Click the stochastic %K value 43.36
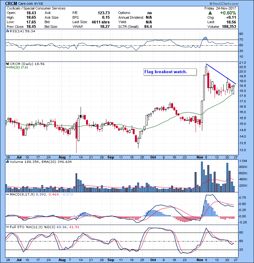Screen dimensions: 254x263 point(61,227)
